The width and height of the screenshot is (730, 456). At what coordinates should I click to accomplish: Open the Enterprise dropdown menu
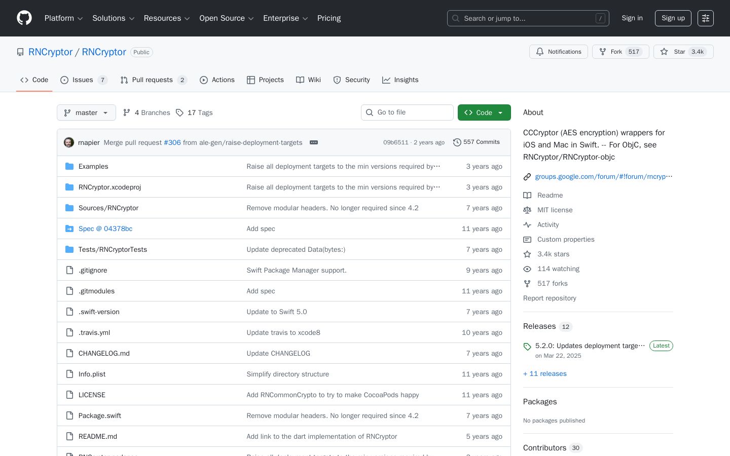point(286,18)
